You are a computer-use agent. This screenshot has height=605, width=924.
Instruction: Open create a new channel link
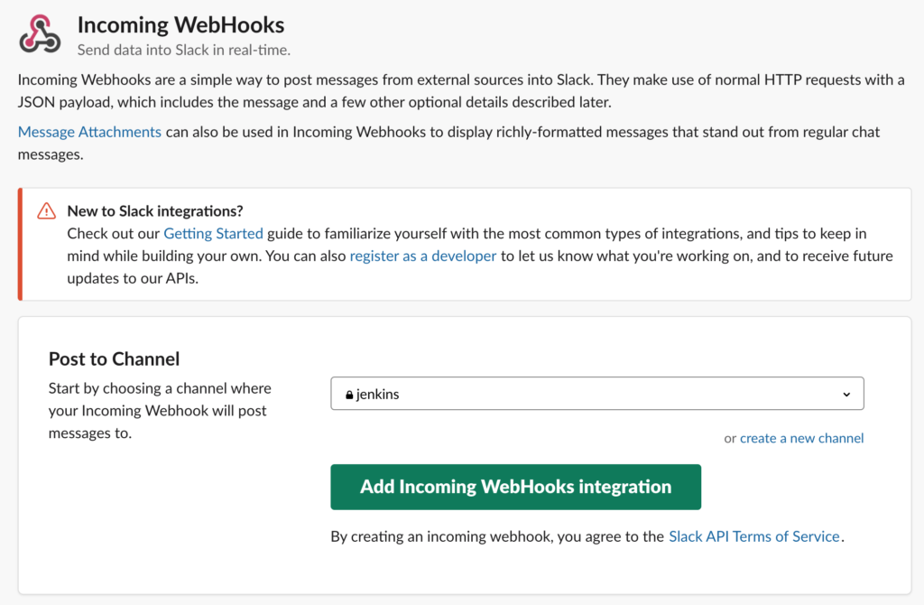(x=801, y=438)
